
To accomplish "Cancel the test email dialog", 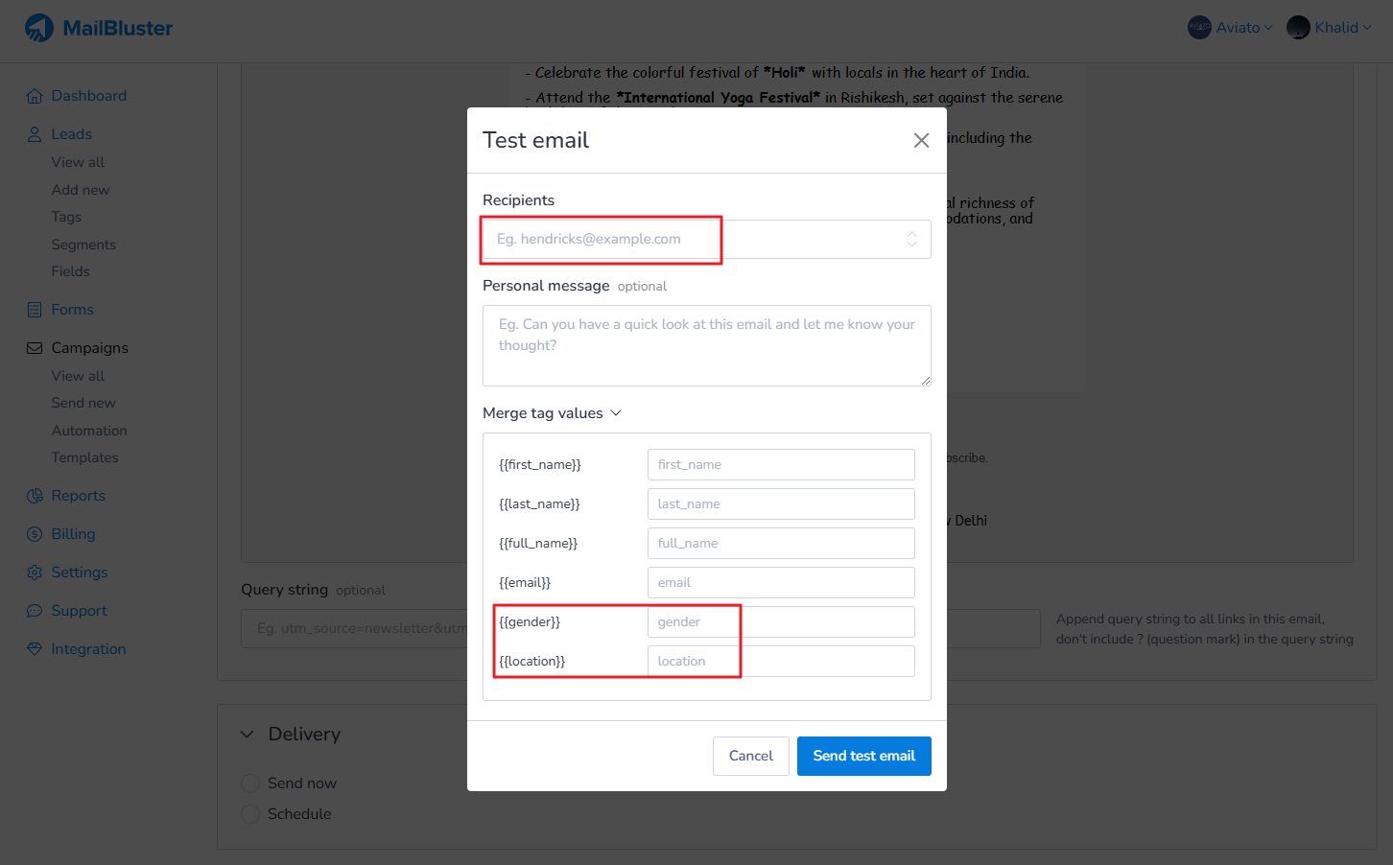I will pyautogui.click(x=751, y=756).
